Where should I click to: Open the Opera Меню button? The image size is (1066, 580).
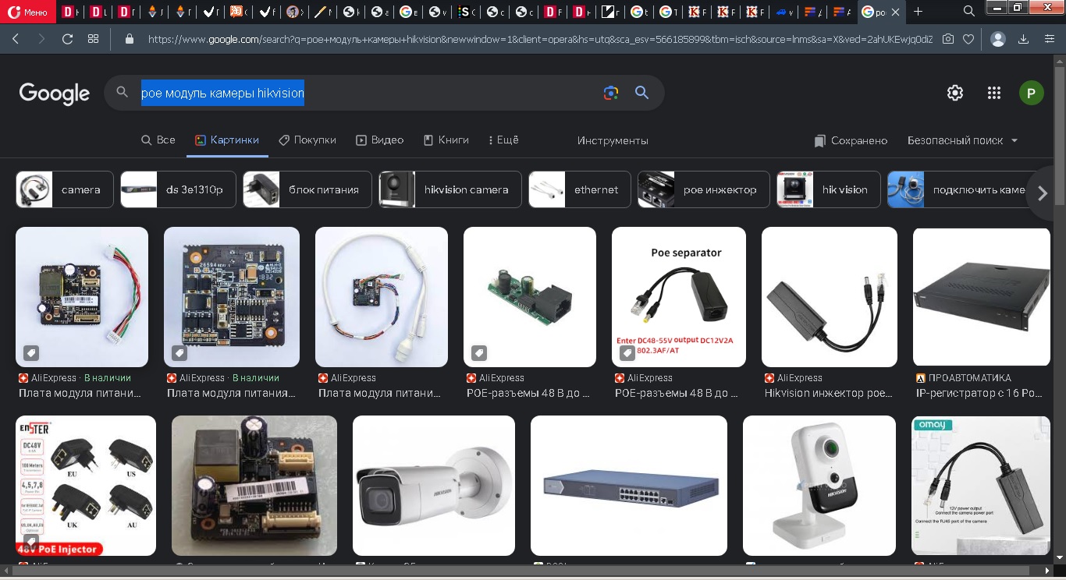(28, 12)
